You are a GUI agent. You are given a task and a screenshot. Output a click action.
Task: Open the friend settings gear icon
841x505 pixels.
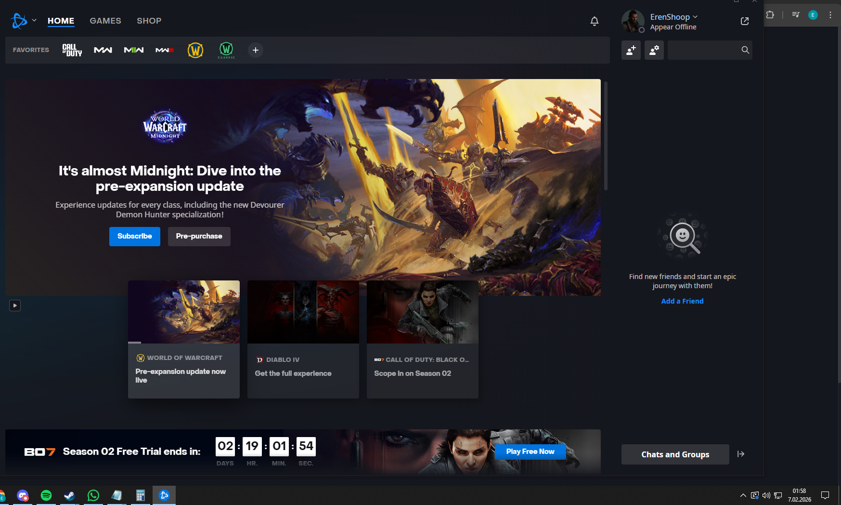point(654,50)
